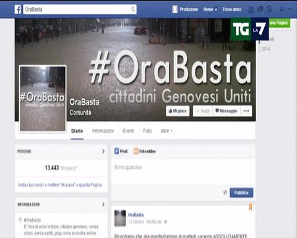Image resolution: width=297 pixels, height=238 pixels.
Task: Click the search magnifier icon
Action: click(x=133, y=9)
